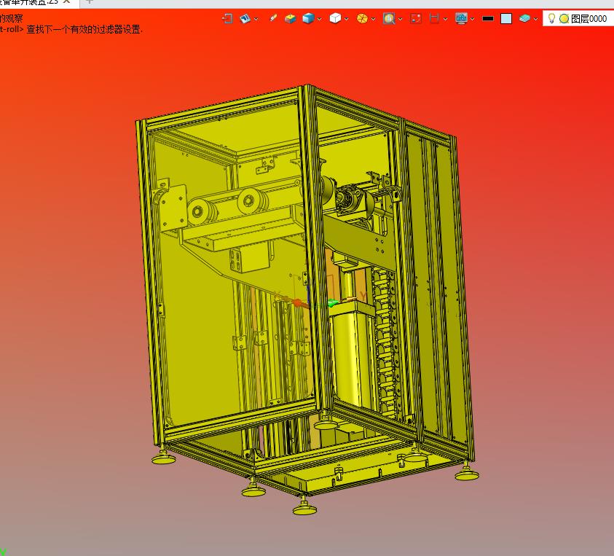
Task: Click the white cube display icon
Action: pos(335,18)
